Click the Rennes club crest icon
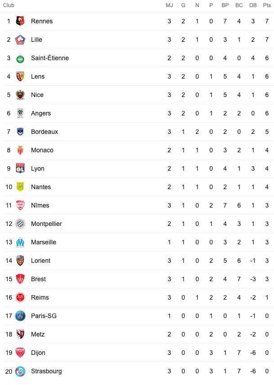 (x=20, y=21)
